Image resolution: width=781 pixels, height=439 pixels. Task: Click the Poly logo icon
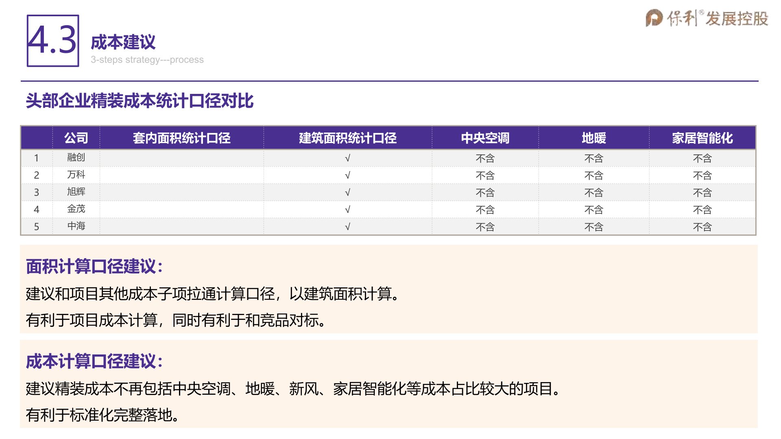(x=654, y=18)
